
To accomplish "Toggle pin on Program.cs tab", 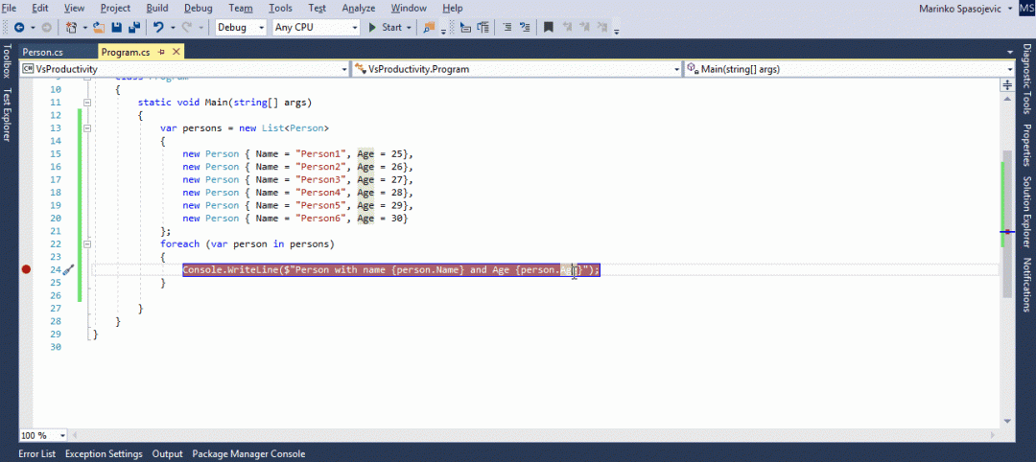I will tap(161, 52).
